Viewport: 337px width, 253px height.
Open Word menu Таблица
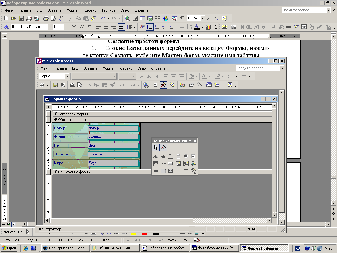click(x=108, y=10)
